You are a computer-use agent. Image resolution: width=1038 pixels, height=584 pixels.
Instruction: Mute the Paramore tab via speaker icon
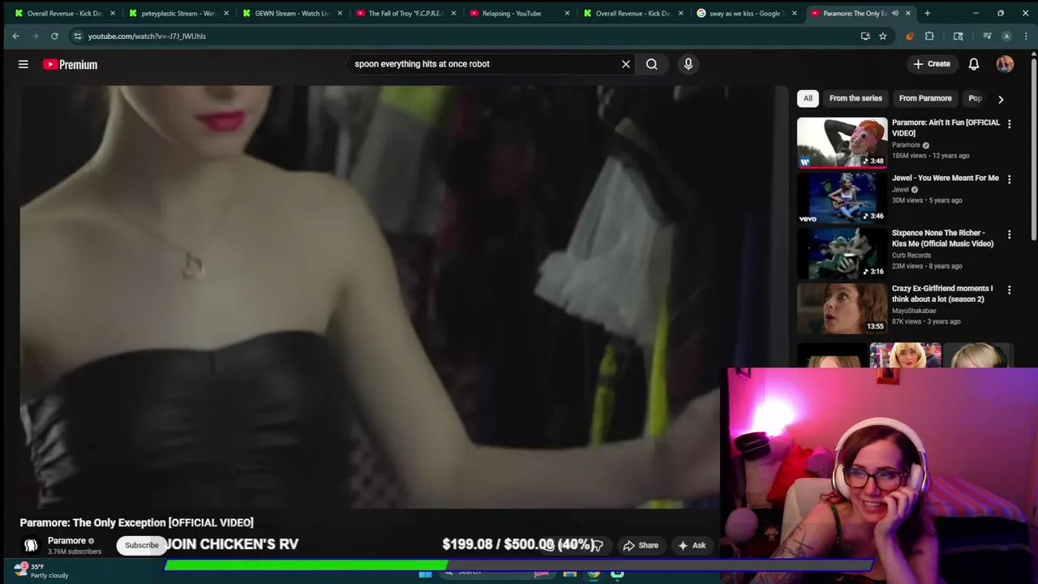pos(895,13)
